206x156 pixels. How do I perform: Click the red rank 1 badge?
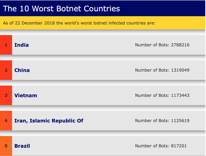click(x=6, y=45)
